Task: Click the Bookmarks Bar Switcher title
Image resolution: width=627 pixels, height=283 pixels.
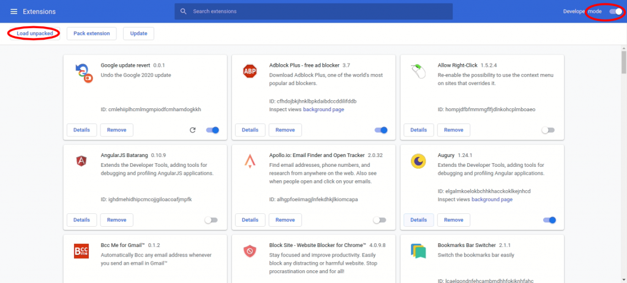Action: [x=467, y=244]
